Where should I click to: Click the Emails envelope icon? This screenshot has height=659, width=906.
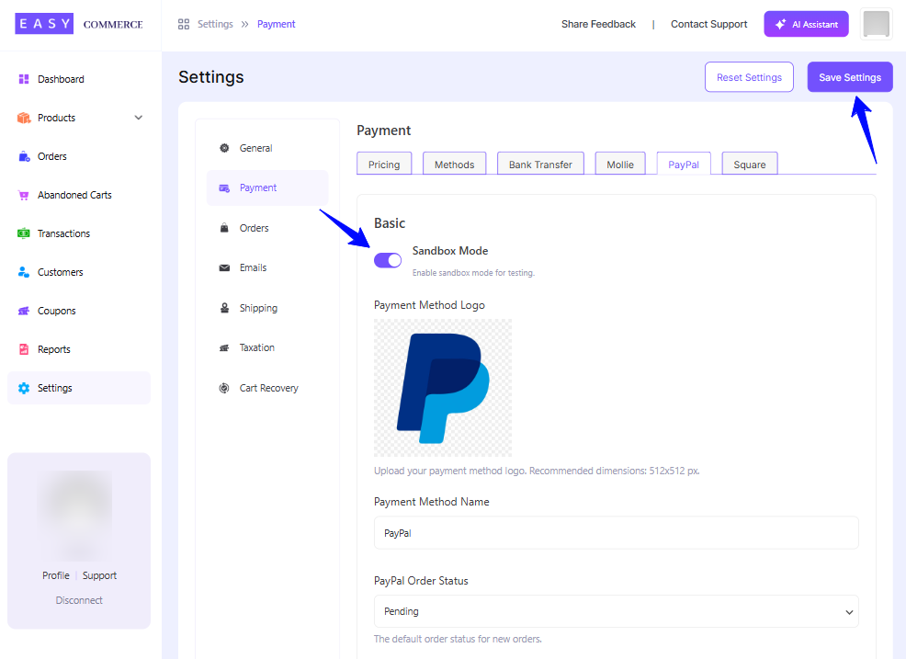[x=224, y=267]
